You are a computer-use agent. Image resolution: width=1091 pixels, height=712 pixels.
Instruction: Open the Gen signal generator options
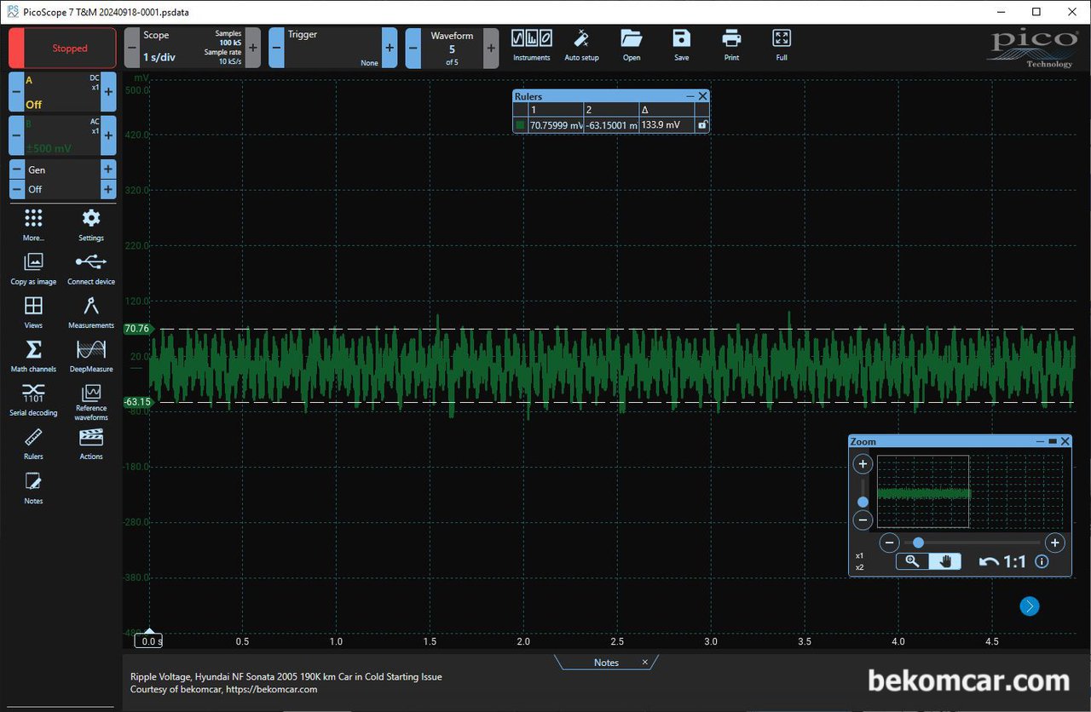tap(62, 169)
